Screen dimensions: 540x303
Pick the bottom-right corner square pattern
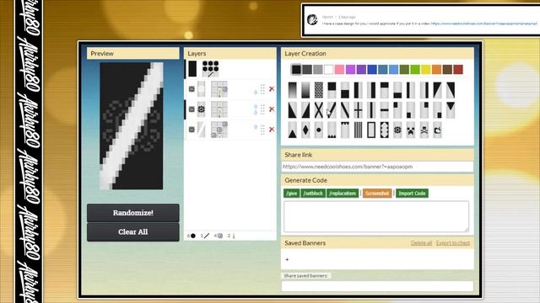point(437,110)
